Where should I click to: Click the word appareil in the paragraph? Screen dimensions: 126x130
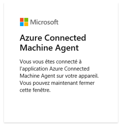(89, 76)
